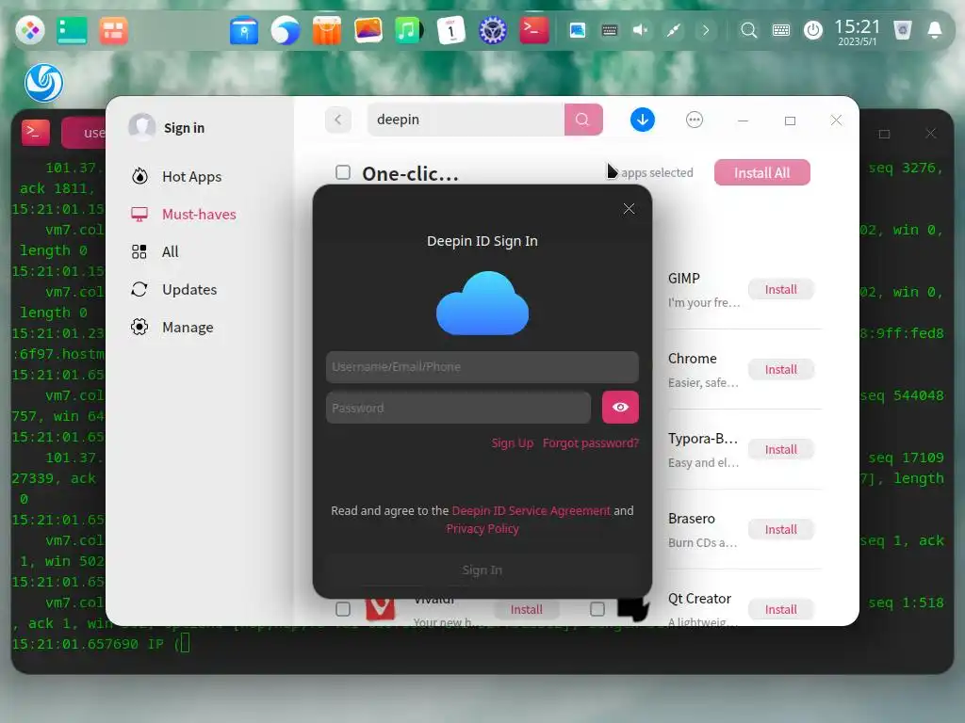Install Chrome
This screenshot has height=723, width=965.
tap(780, 369)
